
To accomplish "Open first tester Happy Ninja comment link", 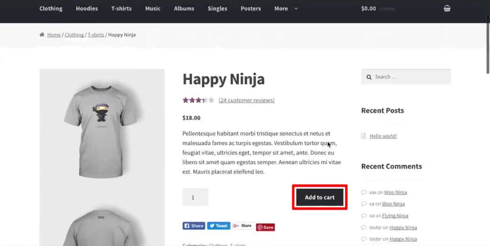I will point(403,227).
